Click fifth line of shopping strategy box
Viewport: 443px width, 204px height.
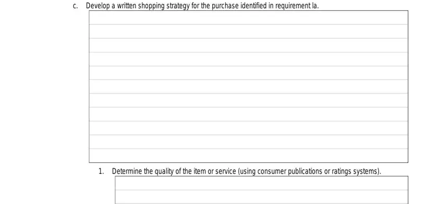tap(248, 73)
